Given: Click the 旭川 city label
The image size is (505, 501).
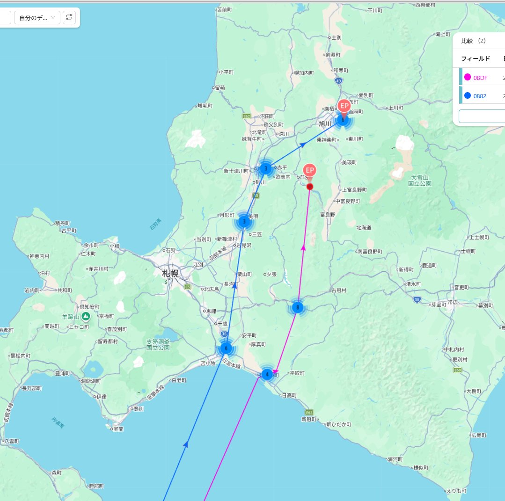Looking at the screenshot, I should (x=325, y=124).
